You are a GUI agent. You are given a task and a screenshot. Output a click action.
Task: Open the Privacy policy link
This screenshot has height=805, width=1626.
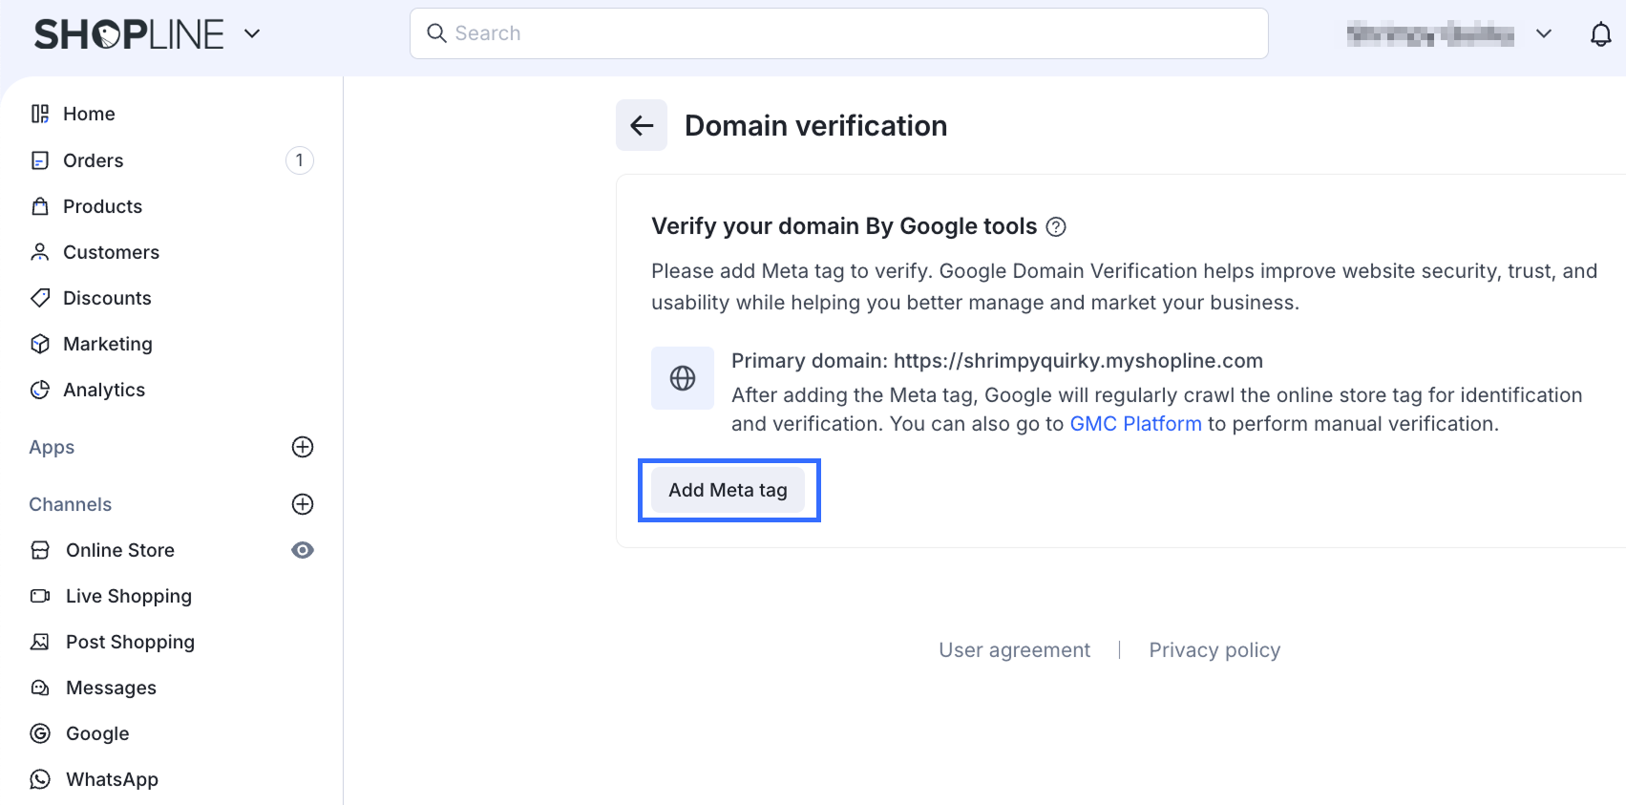point(1214,650)
